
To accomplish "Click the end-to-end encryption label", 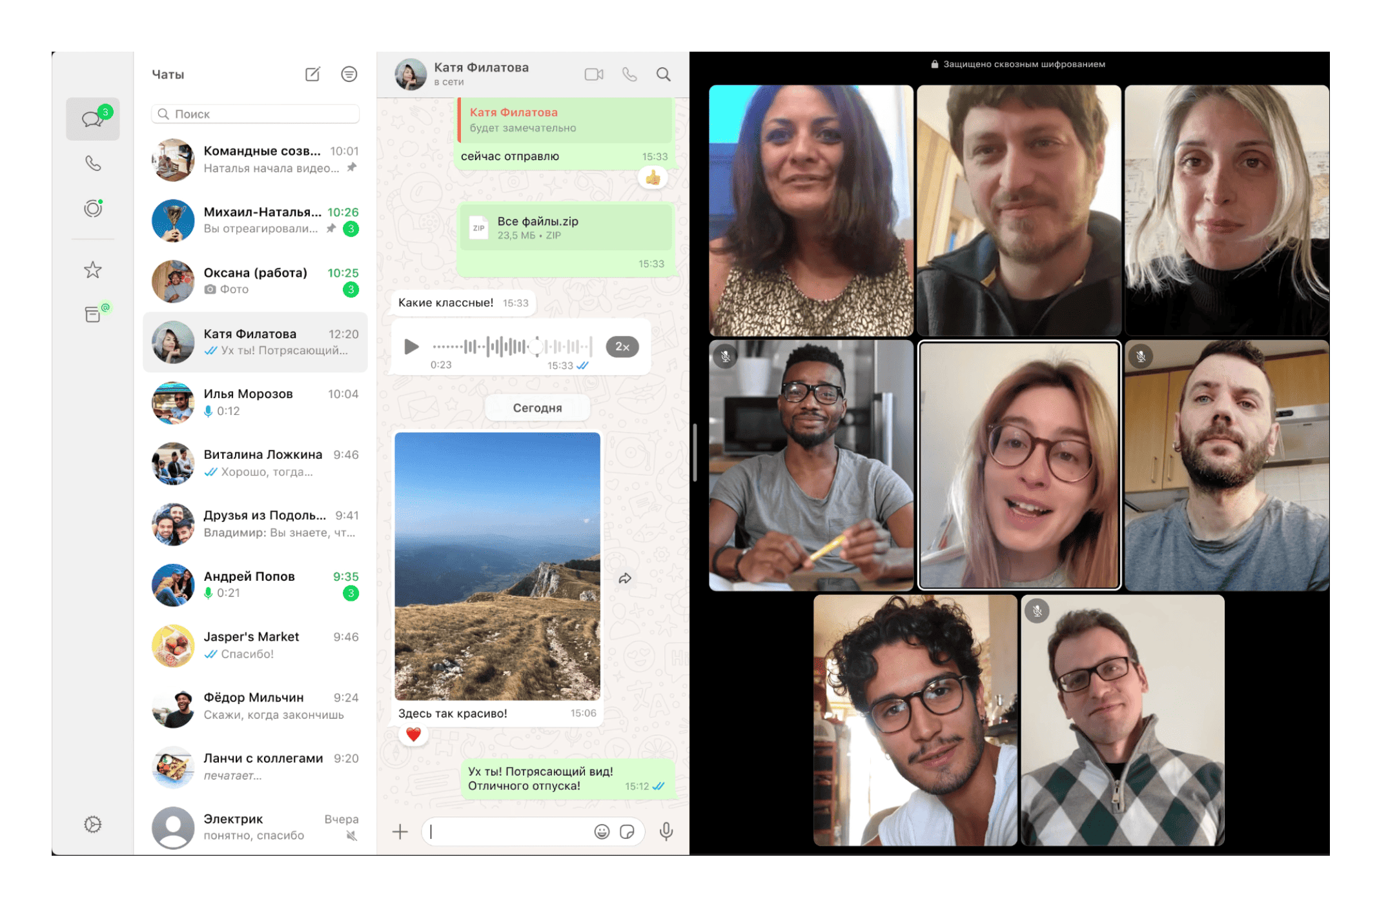I will click(1018, 64).
